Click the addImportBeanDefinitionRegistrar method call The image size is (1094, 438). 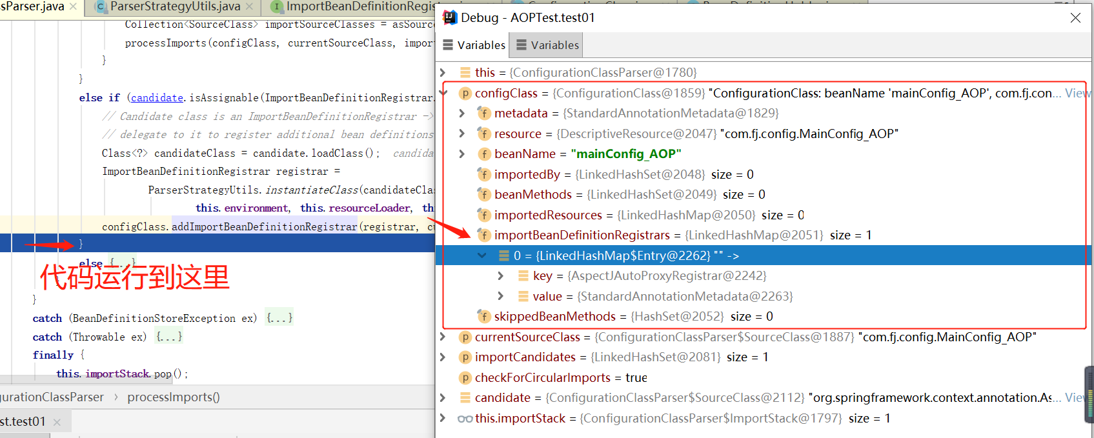[264, 227]
